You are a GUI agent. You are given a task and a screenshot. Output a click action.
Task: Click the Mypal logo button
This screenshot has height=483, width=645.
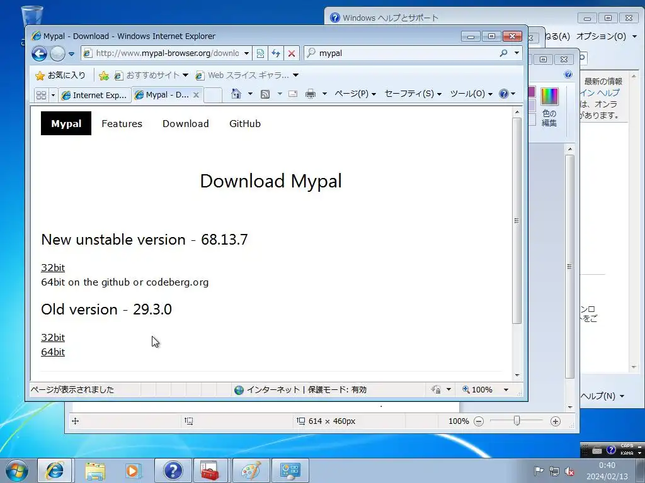[x=66, y=123]
